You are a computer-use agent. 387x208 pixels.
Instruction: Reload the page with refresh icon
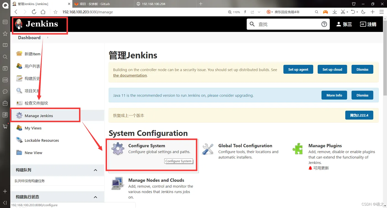(34, 12)
